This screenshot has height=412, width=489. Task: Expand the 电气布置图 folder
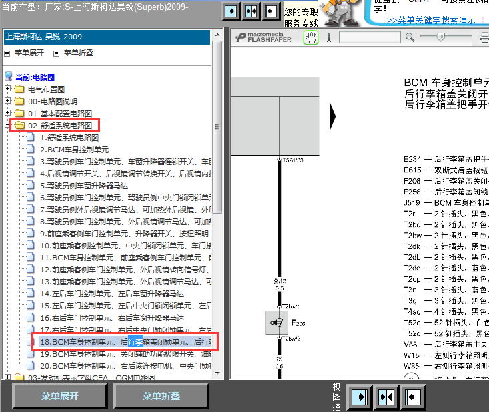(8, 89)
